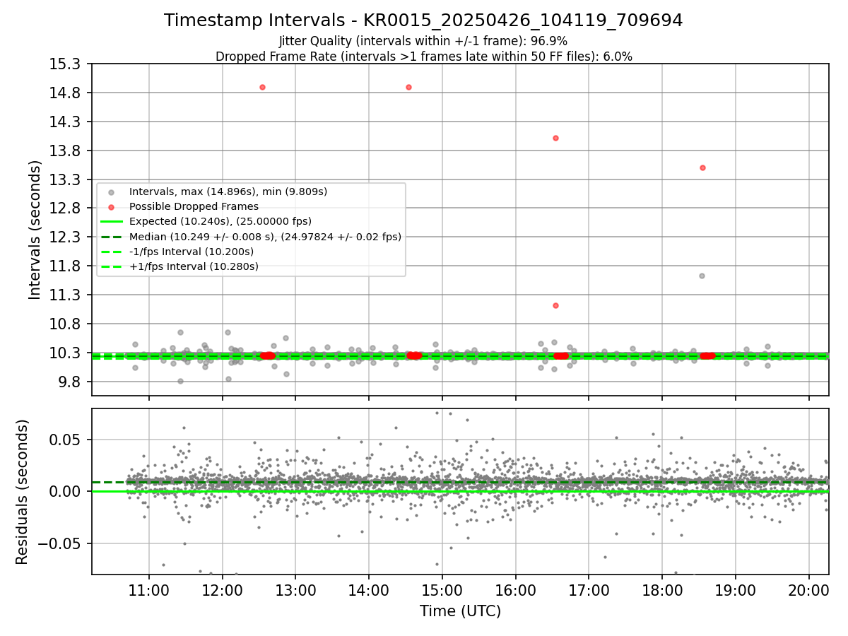The width and height of the screenshot is (848, 636).
Task: Click legend entry '+1/fps Interval (10.280s)'
Action: [x=194, y=266]
